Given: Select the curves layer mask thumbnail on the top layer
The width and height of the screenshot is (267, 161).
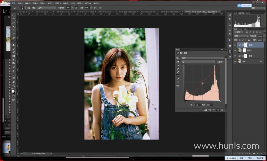Looking at the screenshot, I should (246, 45).
